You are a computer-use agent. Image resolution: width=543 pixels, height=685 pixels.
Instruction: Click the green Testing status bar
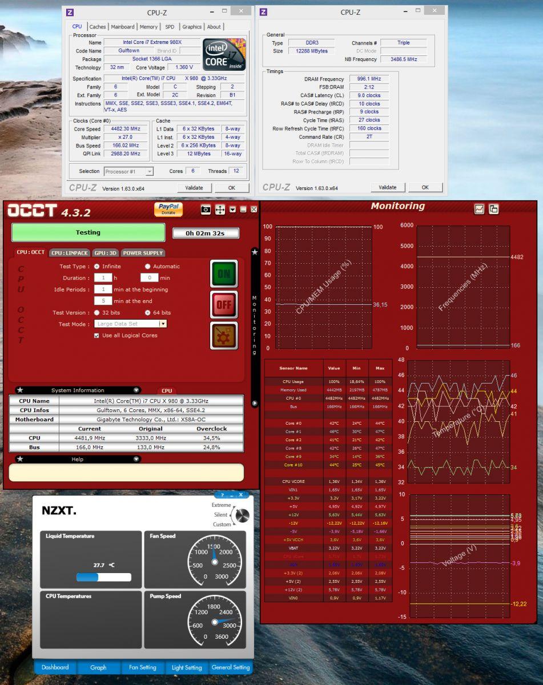coord(88,232)
